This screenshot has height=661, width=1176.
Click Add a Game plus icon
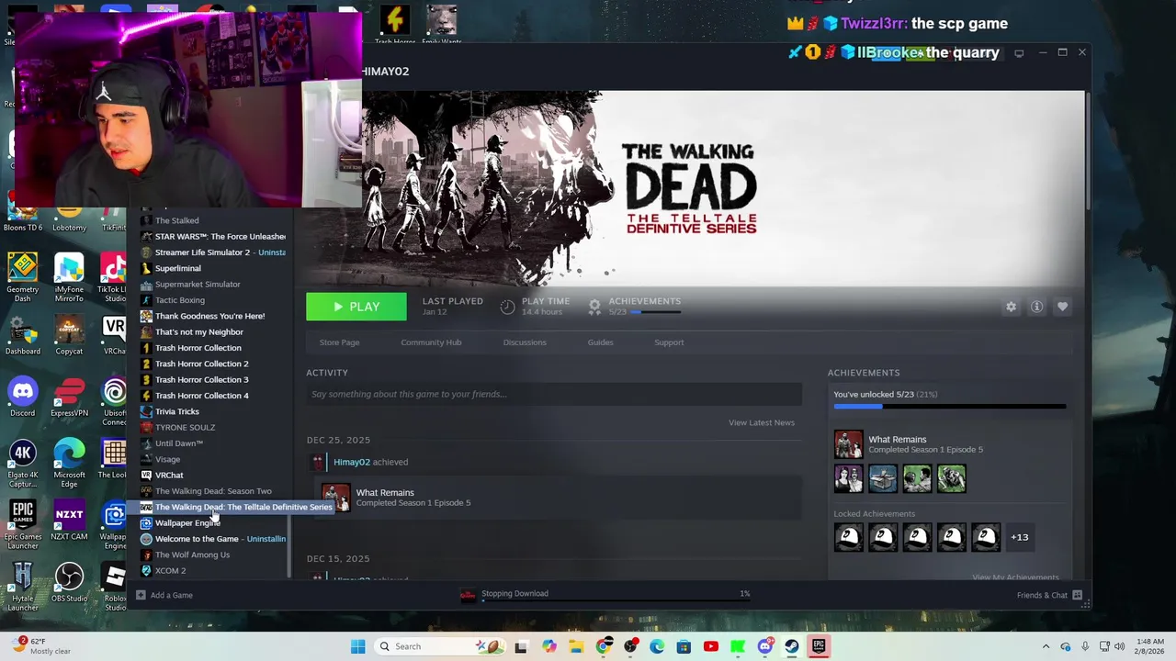coord(141,595)
